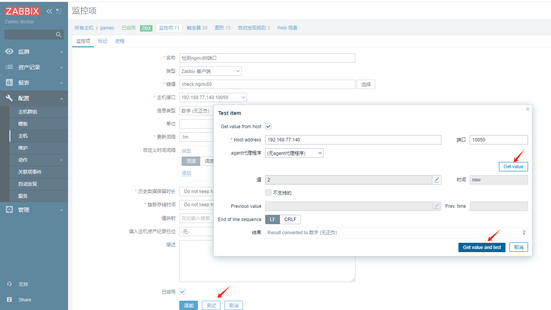Click the headset icon beside 支持
This screenshot has height=310, width=551.
(x=9, y=284)
